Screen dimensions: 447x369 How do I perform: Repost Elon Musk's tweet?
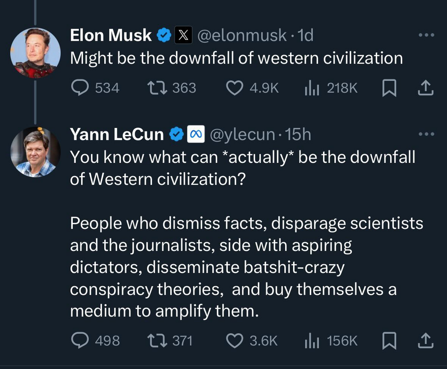(157, 88)
